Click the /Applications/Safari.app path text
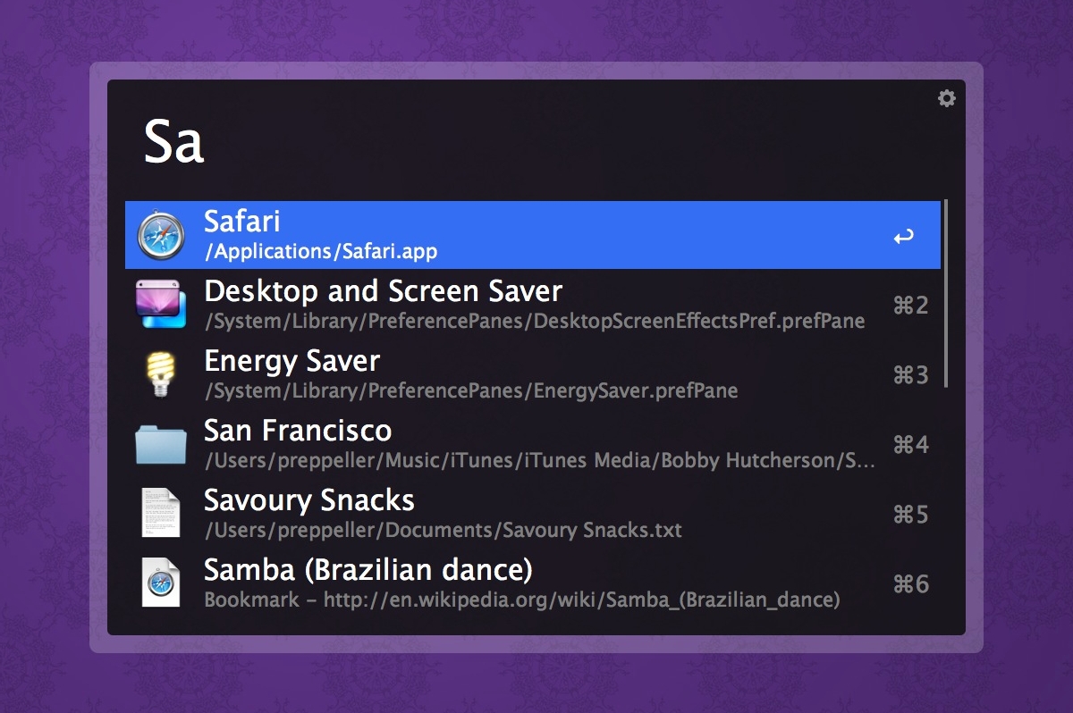The image size is (1073, 713). [320, 251]
